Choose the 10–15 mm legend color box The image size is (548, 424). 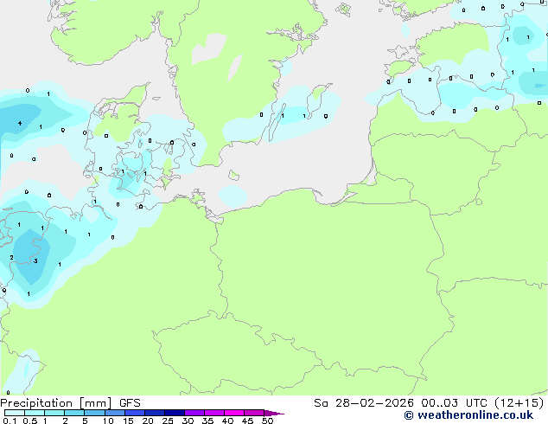tap(115, 413)
